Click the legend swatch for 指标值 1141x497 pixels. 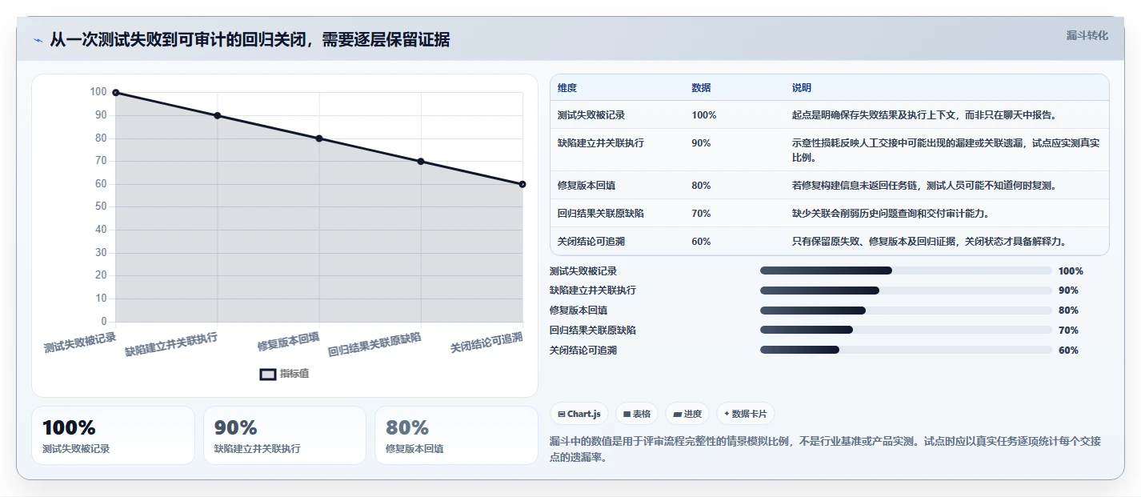268,374
